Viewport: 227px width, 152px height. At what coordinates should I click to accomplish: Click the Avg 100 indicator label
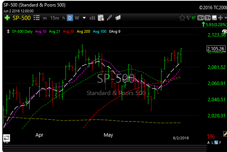99,31
